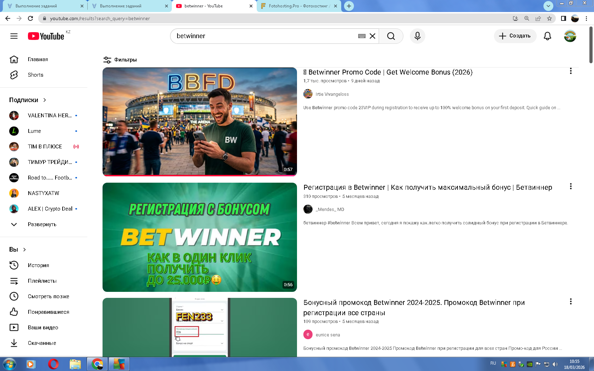
Task: Open Бонусный промокод Betwinner video title
Action: (414, 307)
